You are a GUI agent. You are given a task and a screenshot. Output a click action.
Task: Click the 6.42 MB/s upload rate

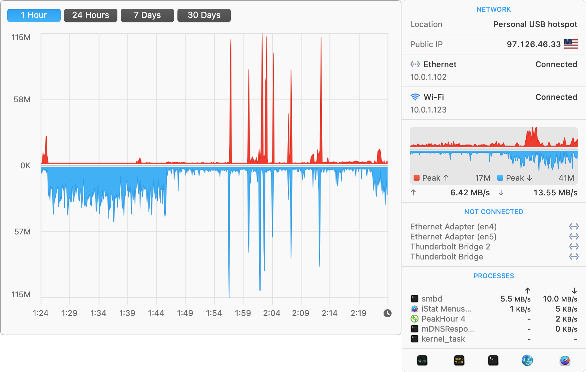click(x=470, y=193)
